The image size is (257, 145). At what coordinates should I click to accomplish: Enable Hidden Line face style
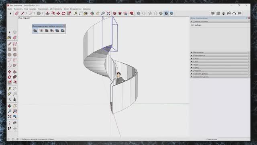(155, 13)
